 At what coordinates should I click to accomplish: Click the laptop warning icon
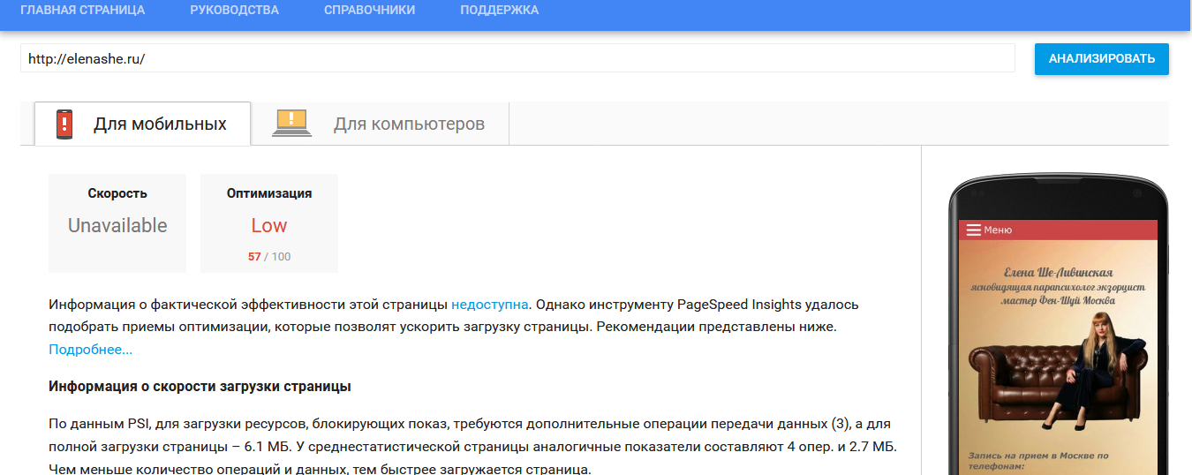pyautogui.click(x=291, y=123)
